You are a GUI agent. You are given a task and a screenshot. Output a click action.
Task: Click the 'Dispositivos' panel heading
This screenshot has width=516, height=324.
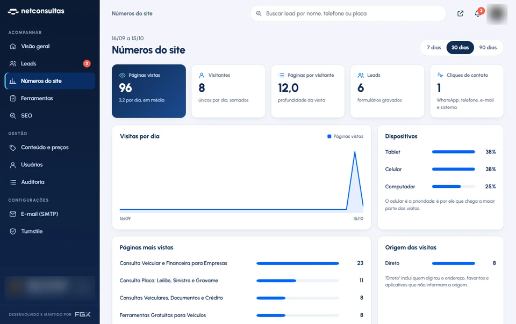tap(401, 136)
